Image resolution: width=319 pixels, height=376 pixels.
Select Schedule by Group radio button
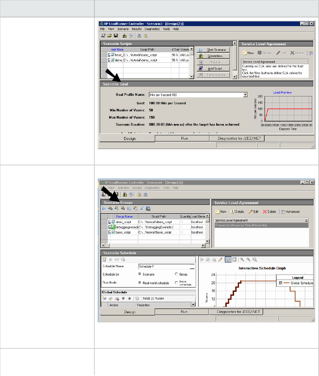pyautogui.click(x=176, y=274)
